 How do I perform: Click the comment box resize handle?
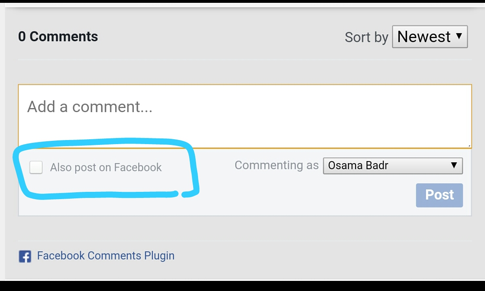(x=469, y=145)
